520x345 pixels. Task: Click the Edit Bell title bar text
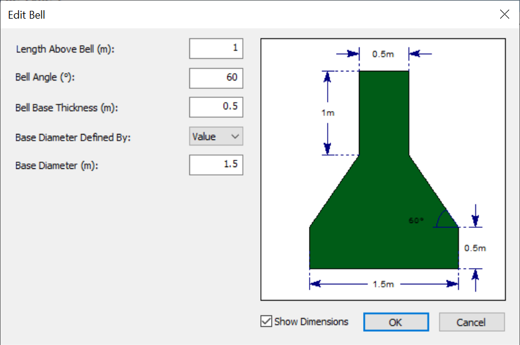tap(27, 15)
